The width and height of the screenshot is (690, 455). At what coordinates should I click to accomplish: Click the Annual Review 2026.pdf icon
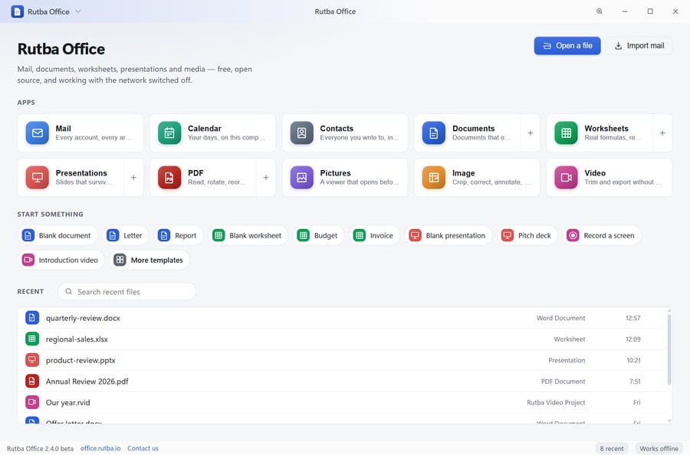pos(32,381)
